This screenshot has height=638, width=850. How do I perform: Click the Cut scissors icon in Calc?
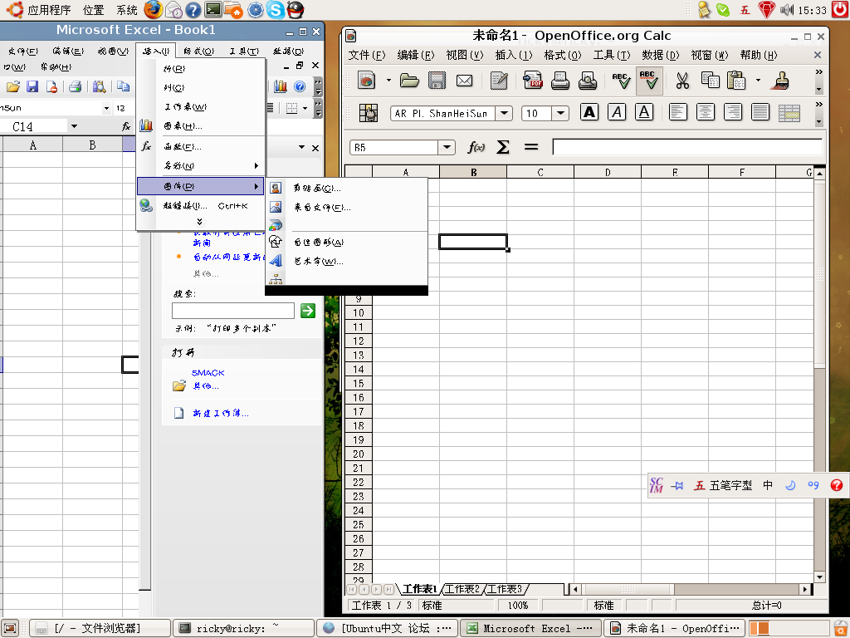click(682, 81)
